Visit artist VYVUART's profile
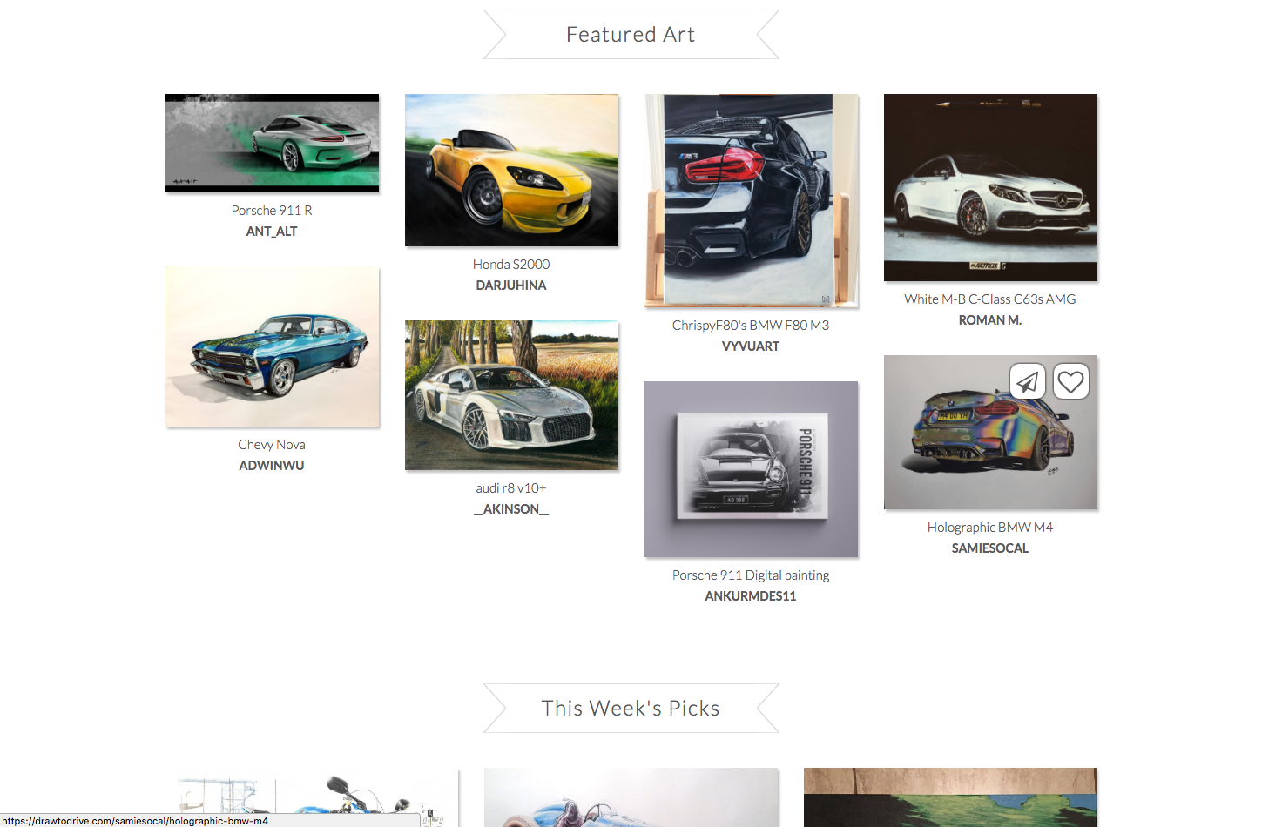Screen dimensions: 1262x827 pyautogui.click(x=751, y=346)
